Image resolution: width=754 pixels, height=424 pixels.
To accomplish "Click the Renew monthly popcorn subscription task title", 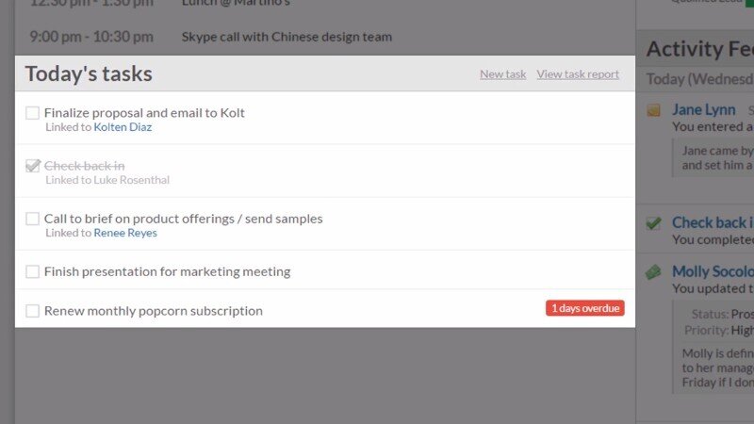I will [x=153, y=311].
